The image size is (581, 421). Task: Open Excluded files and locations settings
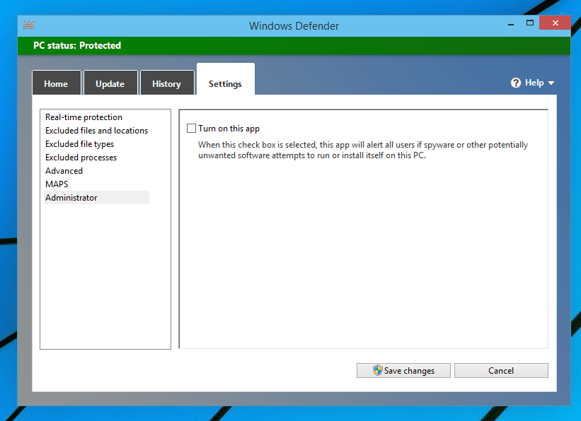point(96,131)
